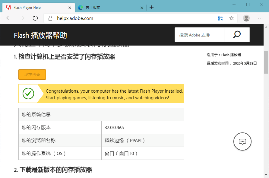
Task: Add page to favorites star
Action: click(231, 18)
